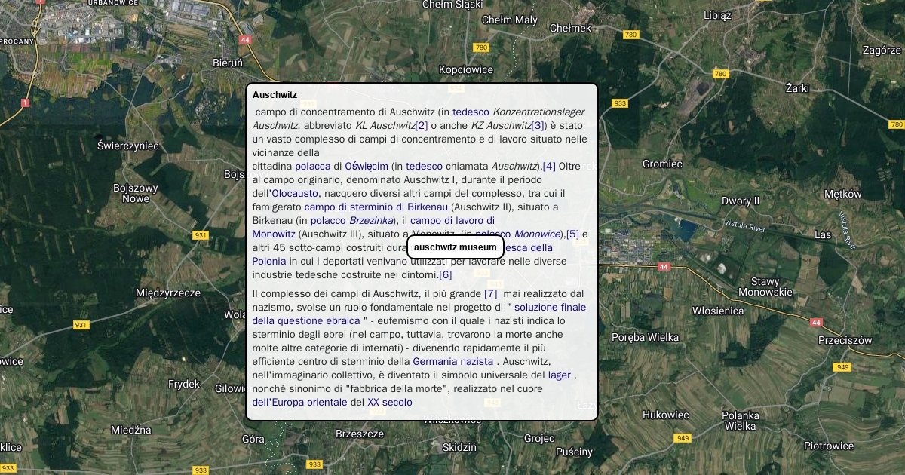Click the route 44 shield near Bieruń

click(244, 40)
